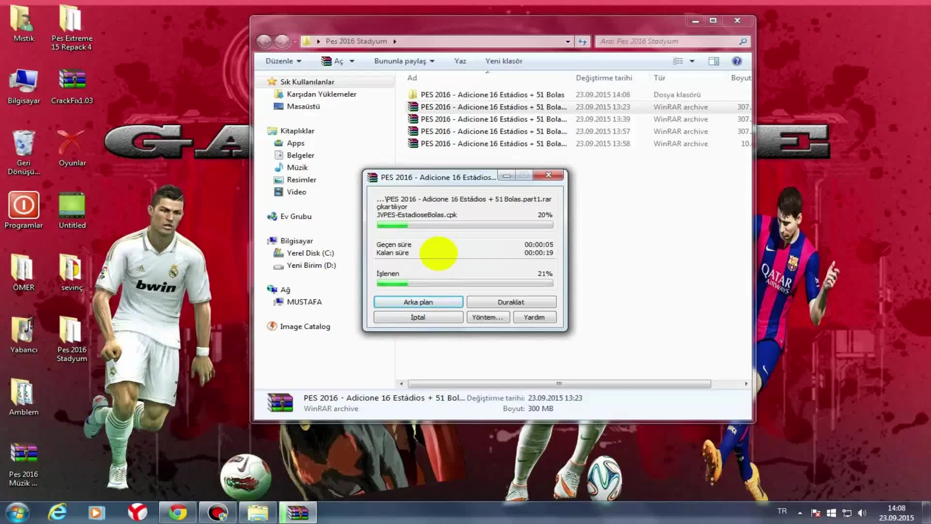Click the Yaz toolbar item
This screenshot has width=931, height=524.
(x=460, y=61)
